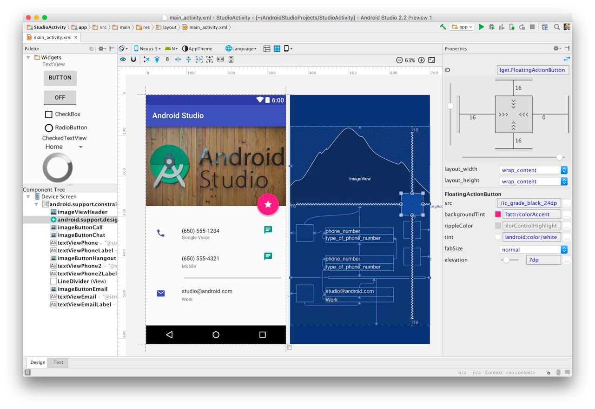This screenshot has height=409, width=595.
Task: Switch to the Text tab
Action: click(x=59, y=362)
